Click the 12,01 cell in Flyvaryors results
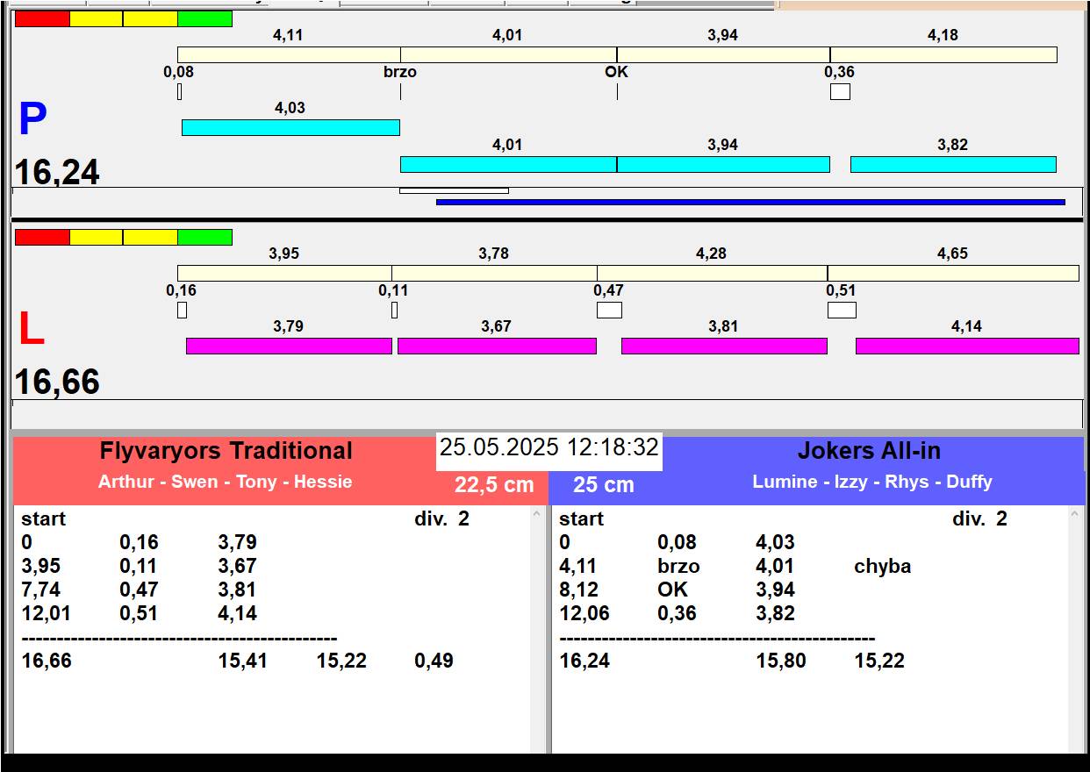The image size is (1090, 772). point(47,614)
